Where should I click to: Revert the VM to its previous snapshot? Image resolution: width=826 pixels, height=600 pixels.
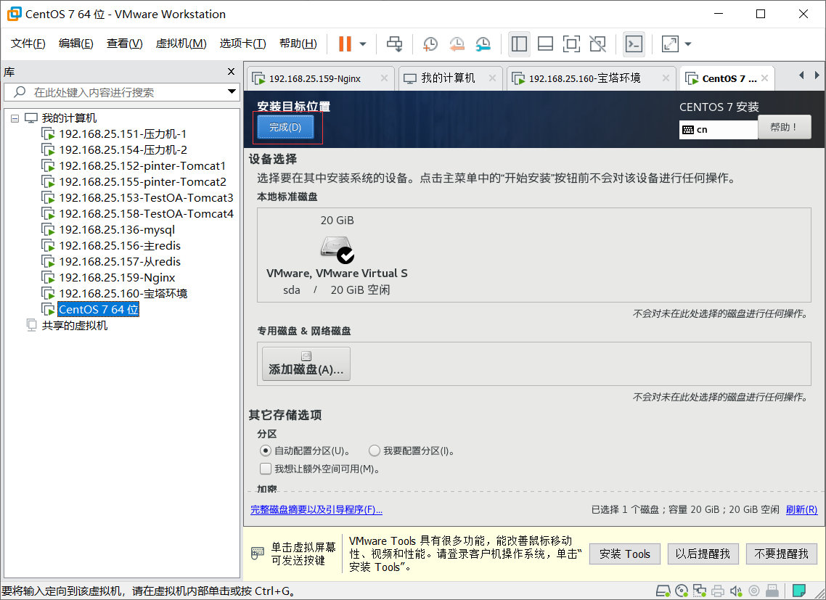(457, 44)
